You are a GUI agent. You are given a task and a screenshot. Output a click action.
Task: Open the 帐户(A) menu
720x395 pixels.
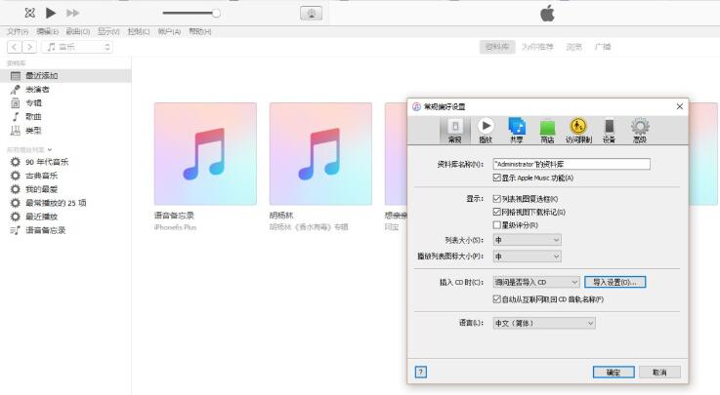coord(169,31)
